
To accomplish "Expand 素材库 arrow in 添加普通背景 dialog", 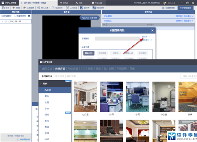I will click(150, 37).
